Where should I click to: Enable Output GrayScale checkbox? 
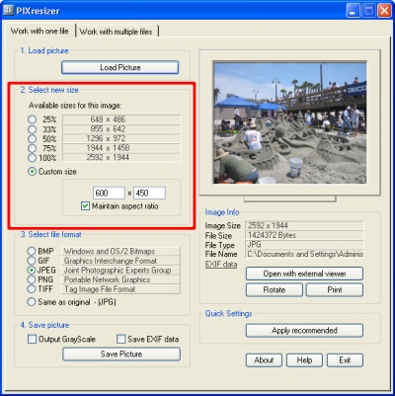pos(32,339)
